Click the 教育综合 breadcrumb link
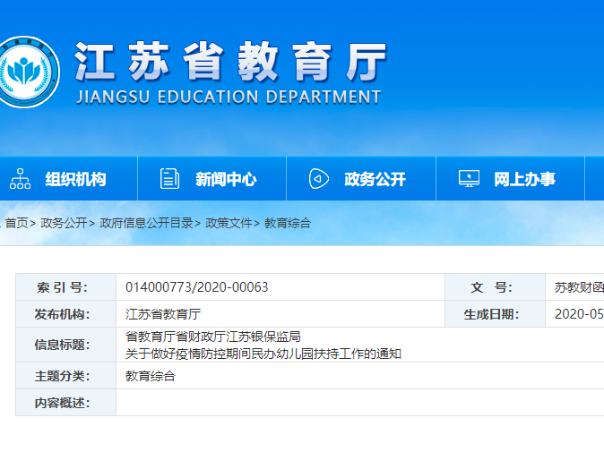 click(288, 223)
